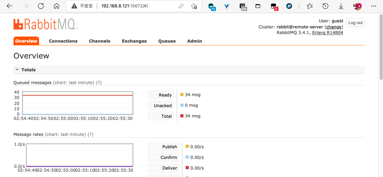Click the Queued messages chart
Image resolution: width=383 pixels, height=177 pixels.
click(78, 103)
